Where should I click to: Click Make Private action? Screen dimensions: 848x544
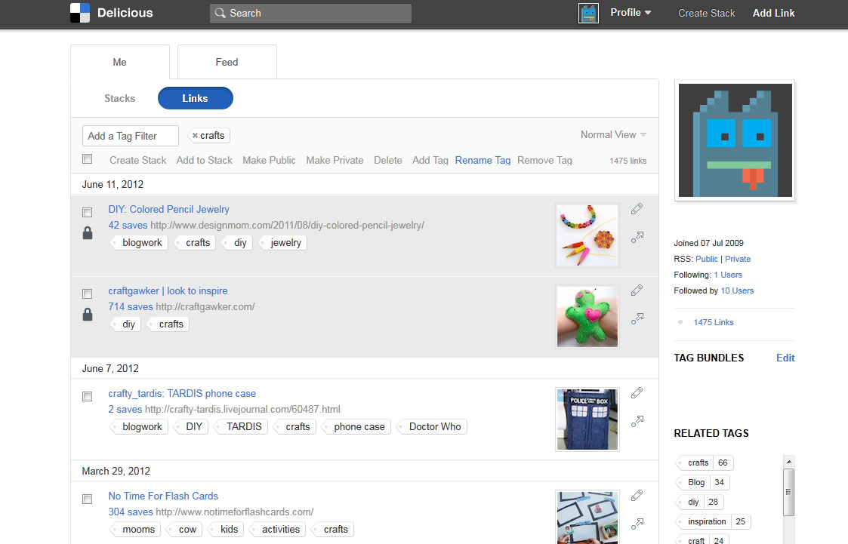pyautogui.click(x=335, y=161)
